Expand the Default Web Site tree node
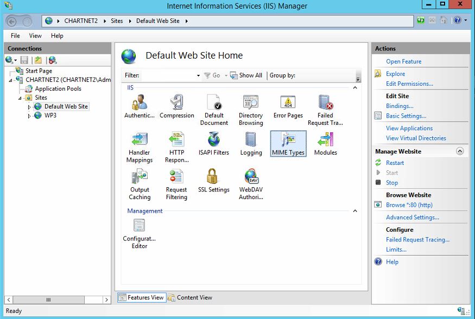Image resolution: width=475 pixels, height=319 pixels. click(29, 107)
